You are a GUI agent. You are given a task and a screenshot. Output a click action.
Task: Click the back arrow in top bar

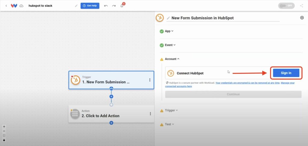[6, 6]
